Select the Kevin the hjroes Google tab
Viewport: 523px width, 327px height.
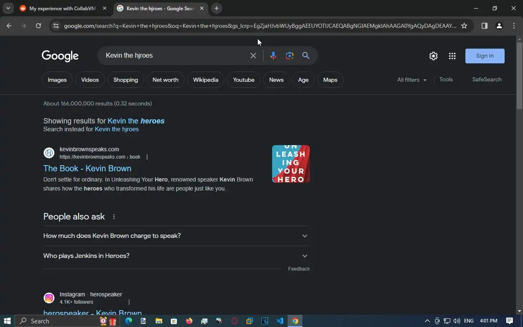pyautogui.click(x=160, y=8)
